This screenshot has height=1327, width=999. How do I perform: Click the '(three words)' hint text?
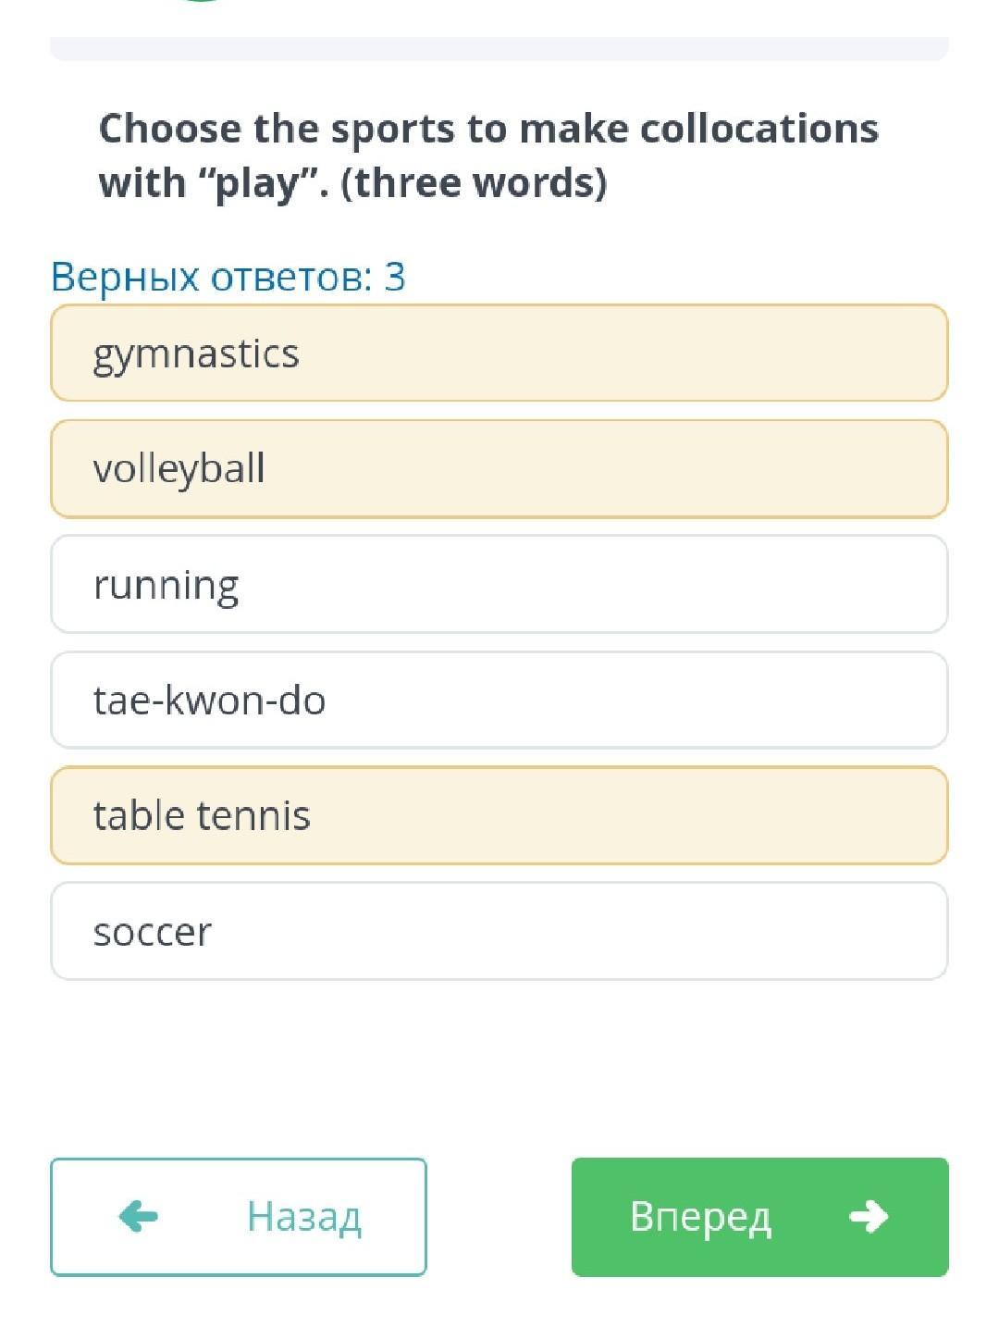(x=474, y=182)
